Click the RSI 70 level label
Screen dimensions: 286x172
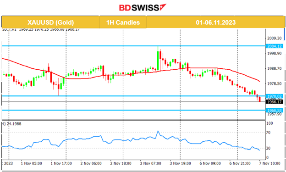coord(268,133)
